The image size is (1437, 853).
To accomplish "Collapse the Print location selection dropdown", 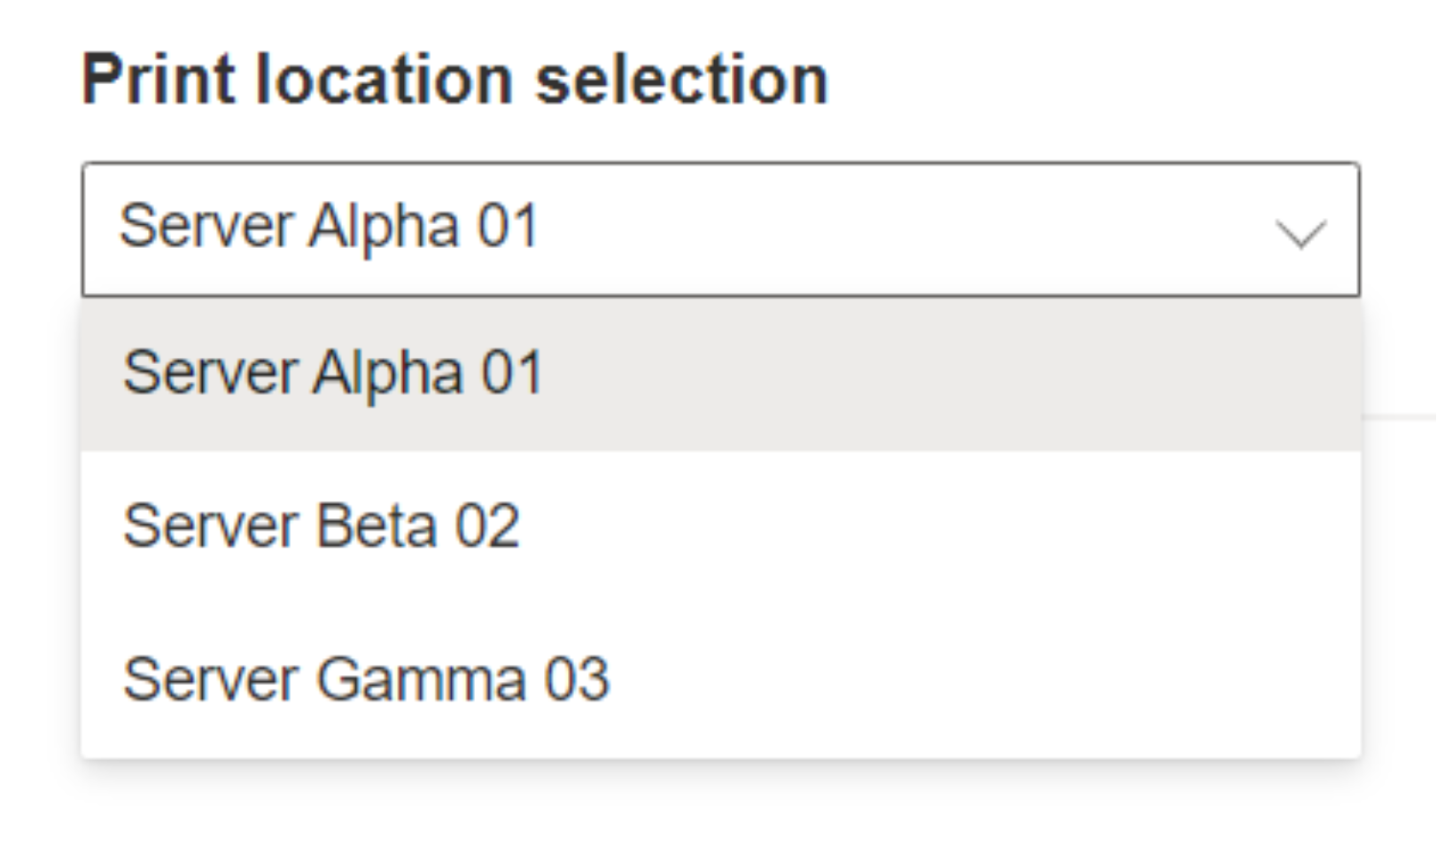I will point(1300,233).
